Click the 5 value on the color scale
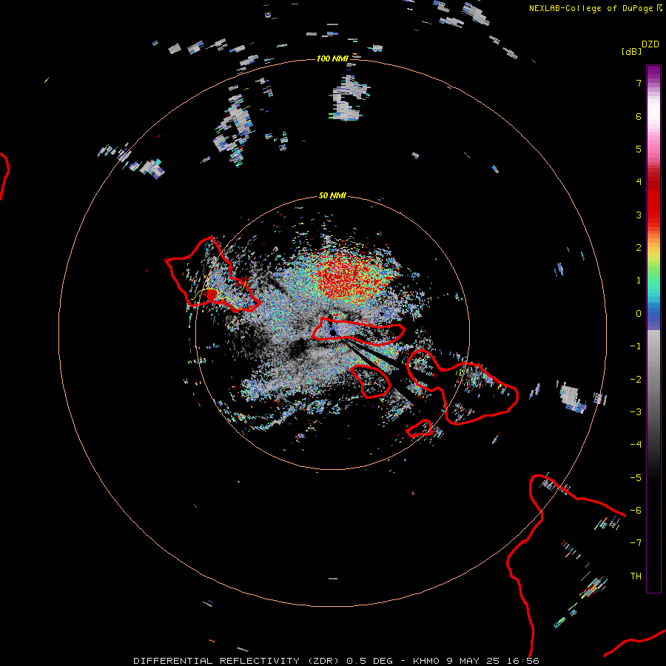 (639, 149)
